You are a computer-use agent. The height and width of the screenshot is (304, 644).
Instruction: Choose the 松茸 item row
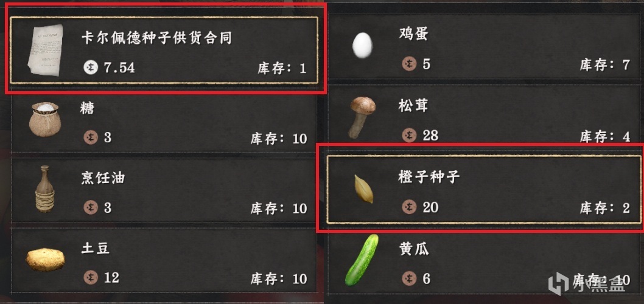(x=485, y=117)
